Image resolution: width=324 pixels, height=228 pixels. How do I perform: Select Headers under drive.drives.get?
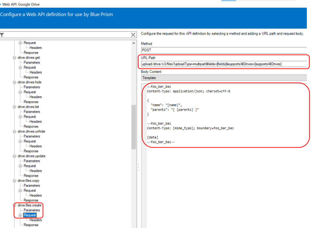(x=36, y=72)
